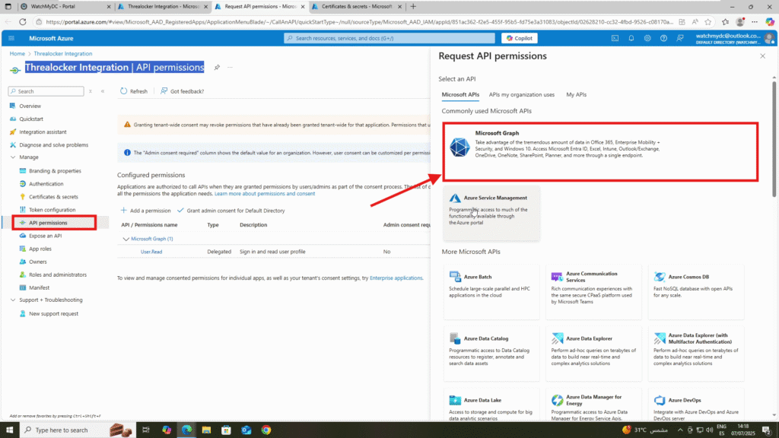Open Cloud Shell from the top bar
Viewport: 779px width, 438px height.
click(x=615, y=38)
